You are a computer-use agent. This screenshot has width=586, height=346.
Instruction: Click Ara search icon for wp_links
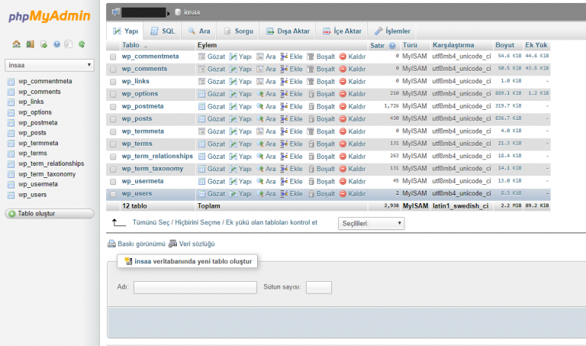(260, 82)
